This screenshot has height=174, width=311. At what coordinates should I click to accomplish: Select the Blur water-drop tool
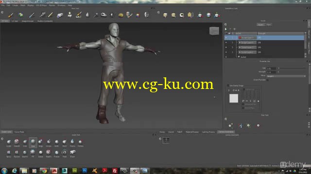click(x=87, y=15)
